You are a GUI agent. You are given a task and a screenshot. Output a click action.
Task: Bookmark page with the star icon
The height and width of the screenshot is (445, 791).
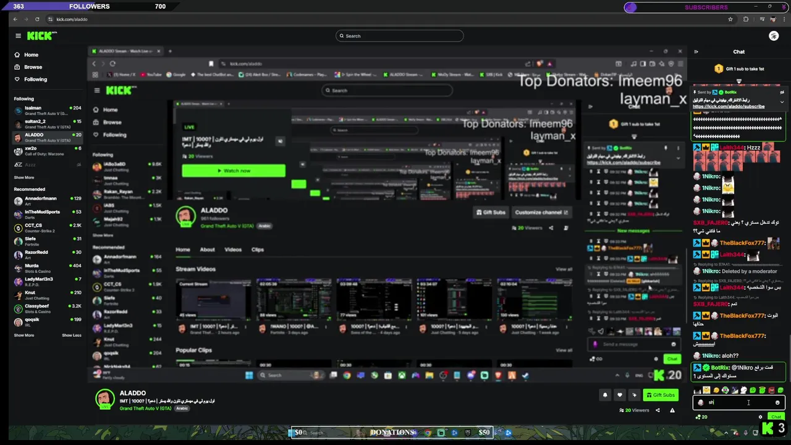[730, 19]
